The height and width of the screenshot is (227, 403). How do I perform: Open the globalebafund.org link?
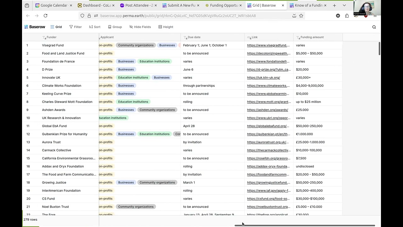268,126
